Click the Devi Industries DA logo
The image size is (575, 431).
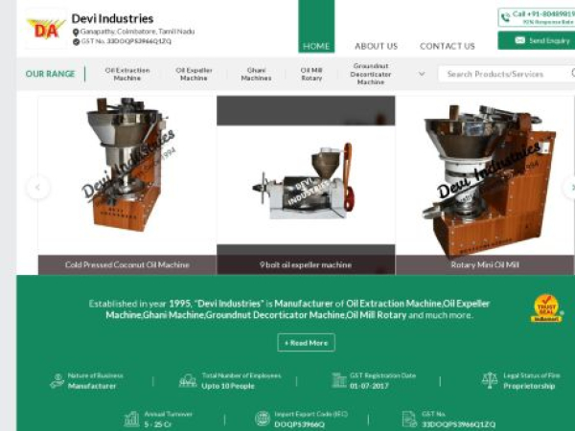(46, 29)
